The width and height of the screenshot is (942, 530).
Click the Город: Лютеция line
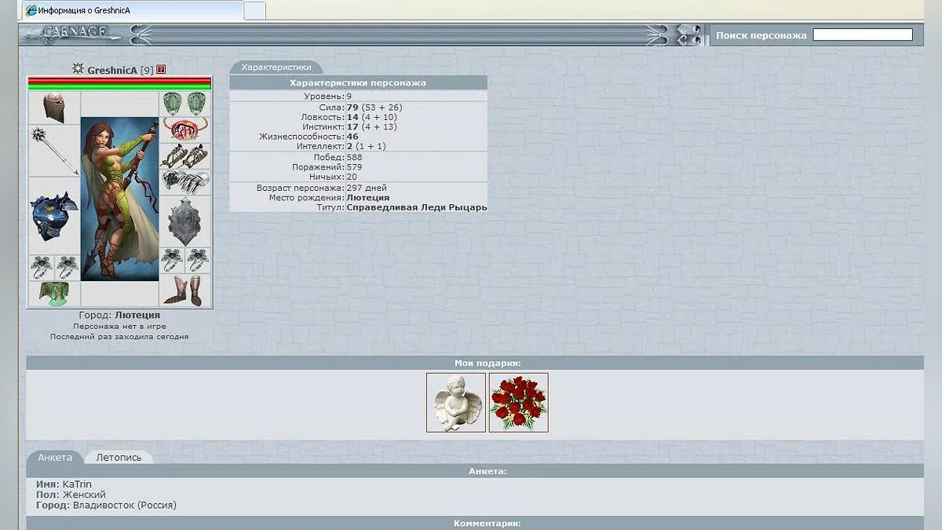coord(119,315)
